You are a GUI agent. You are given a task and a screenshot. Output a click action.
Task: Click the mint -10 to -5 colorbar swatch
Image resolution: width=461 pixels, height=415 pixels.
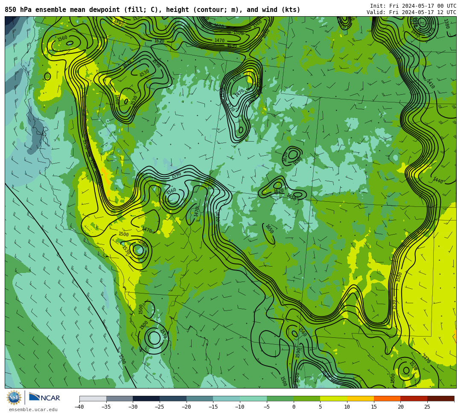tap(254, 398)
